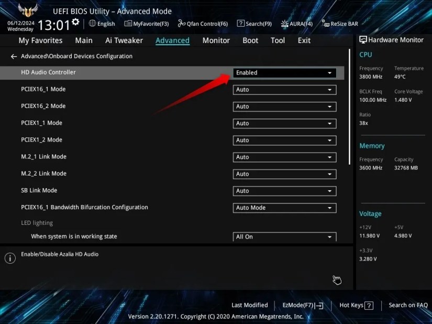The height and width of the screenshot is (324, 432).
Task: Open the Exit tab
Action: tap(304, 40)
